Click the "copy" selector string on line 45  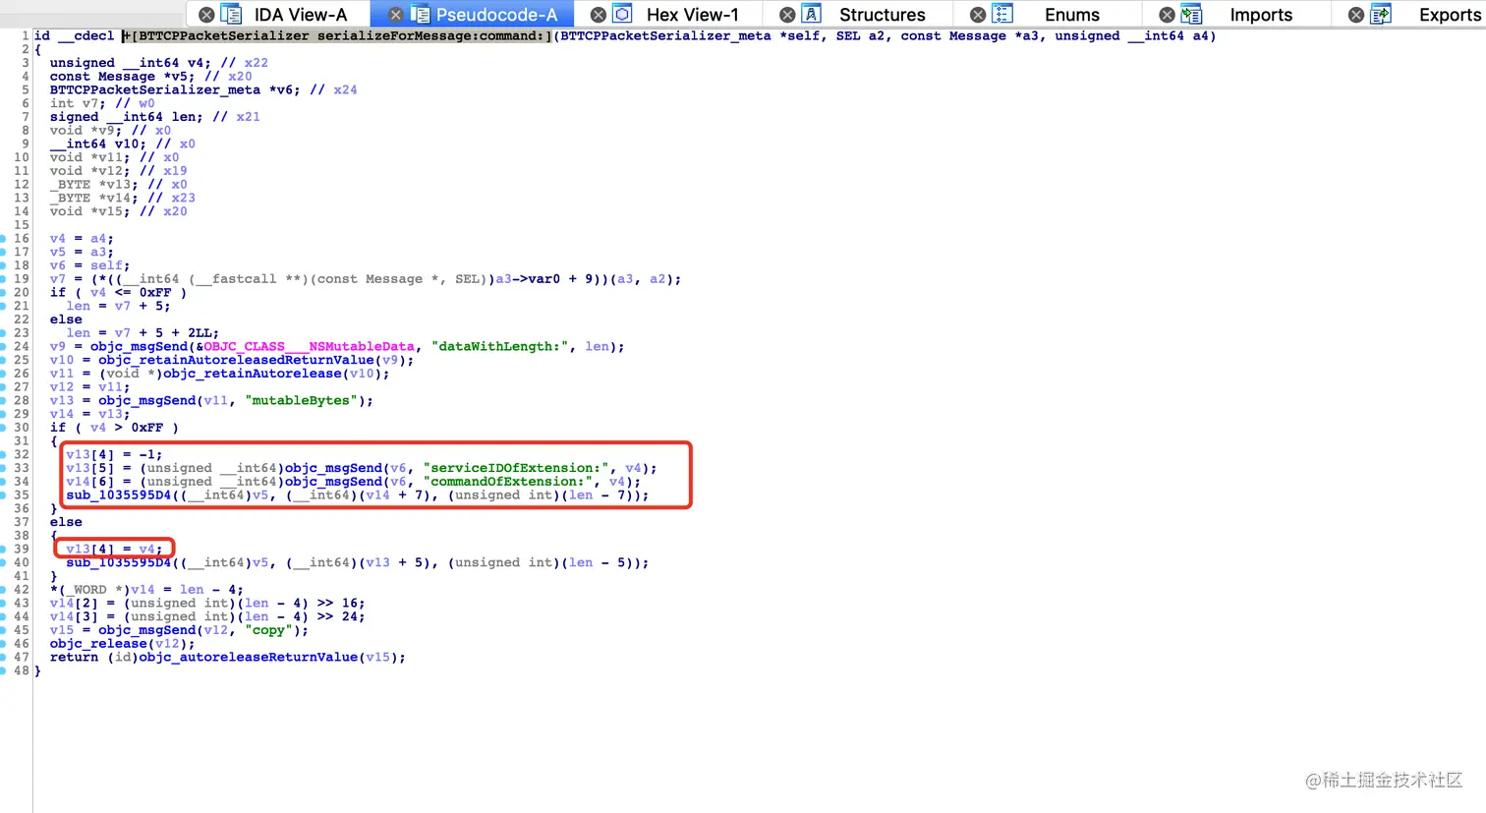click(x=268, y=630)
